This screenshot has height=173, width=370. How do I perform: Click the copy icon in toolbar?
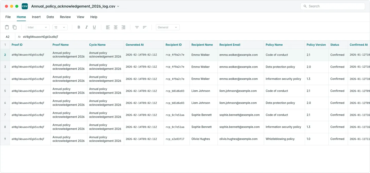coord(15,27)
